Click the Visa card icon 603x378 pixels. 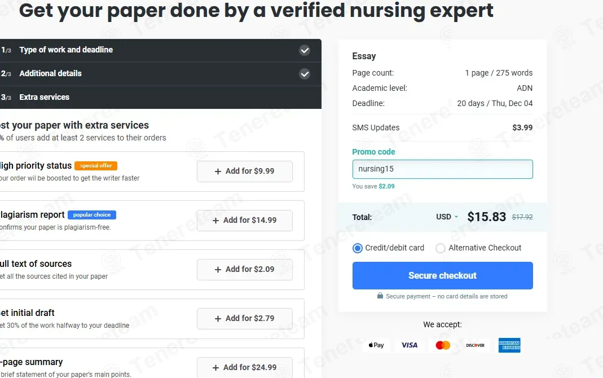tap(410, 345)
